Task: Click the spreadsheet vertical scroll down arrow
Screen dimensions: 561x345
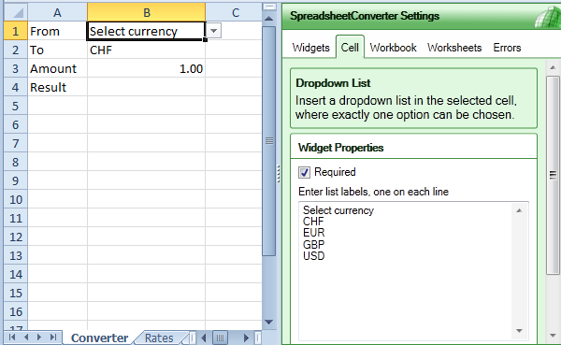Action: [x=268, y=323]
